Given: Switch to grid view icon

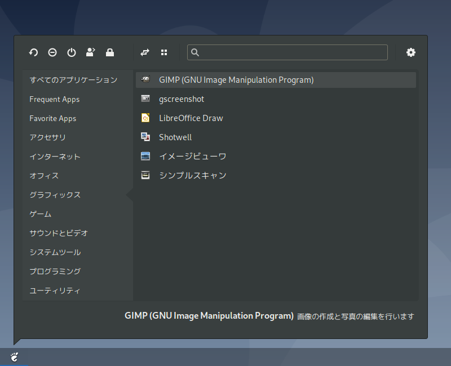Looking at the screenshot, I should [x=164, y=52].
